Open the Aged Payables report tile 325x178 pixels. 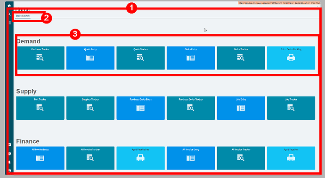(291, 158)
